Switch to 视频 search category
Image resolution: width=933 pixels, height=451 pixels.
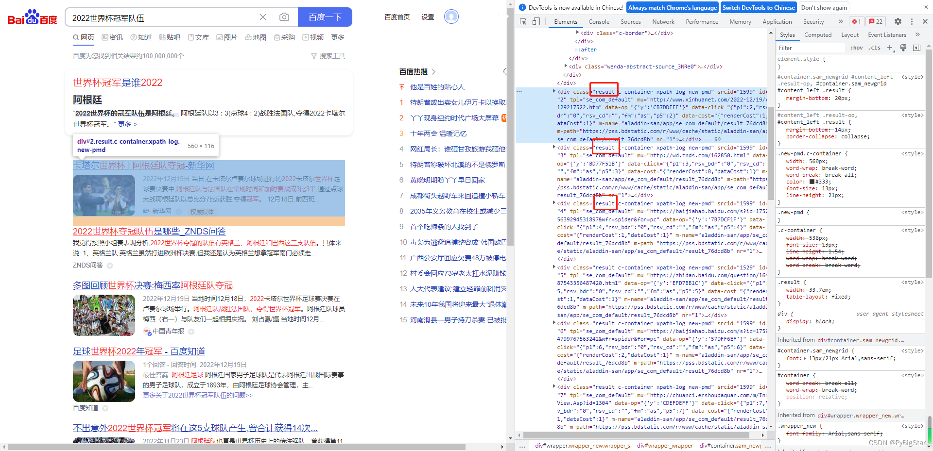[313, 37]
